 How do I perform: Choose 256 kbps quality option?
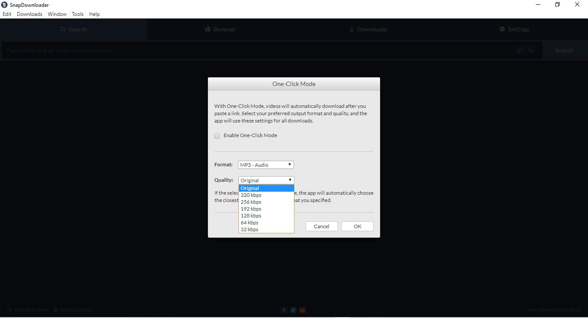tap(266, 202)
